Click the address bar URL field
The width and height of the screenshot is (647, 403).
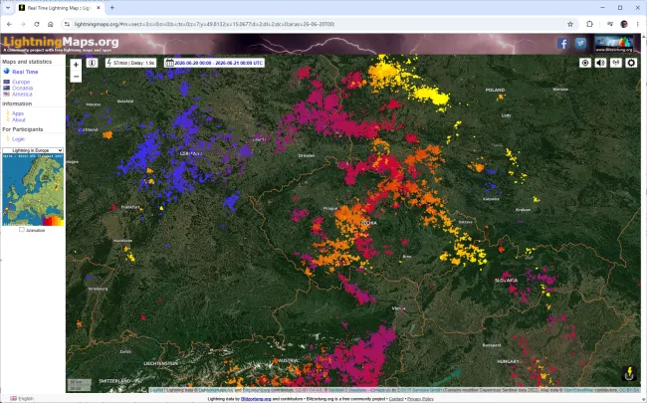(x=314, y=24)
